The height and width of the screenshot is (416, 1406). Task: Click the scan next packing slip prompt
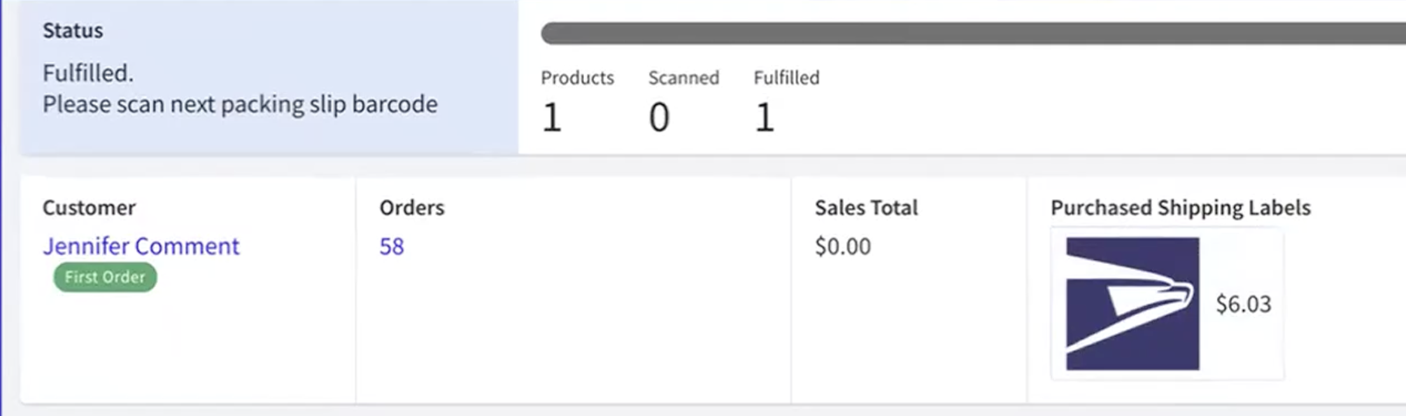coord(240,104)
